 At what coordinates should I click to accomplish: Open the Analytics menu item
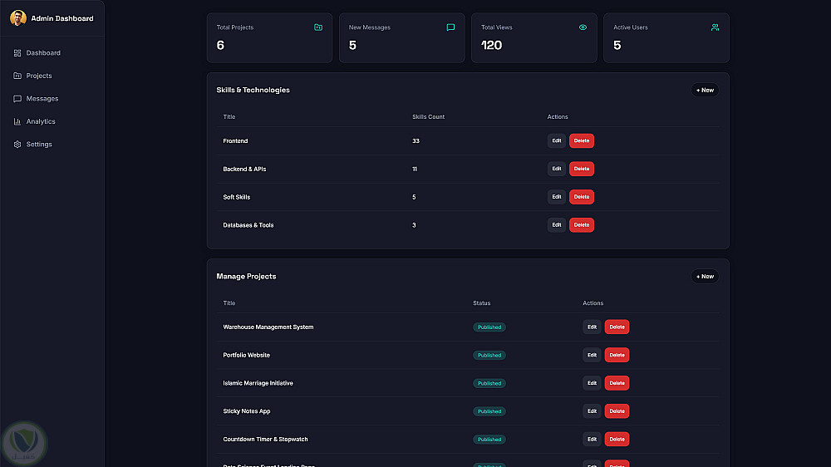click(x=41, y=121)
